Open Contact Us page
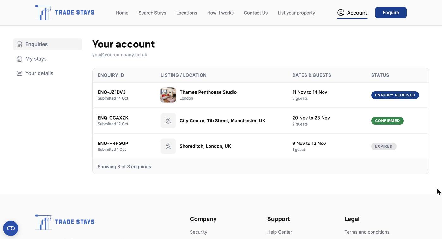Screen dimensions: 442x239 pos(256,13)
